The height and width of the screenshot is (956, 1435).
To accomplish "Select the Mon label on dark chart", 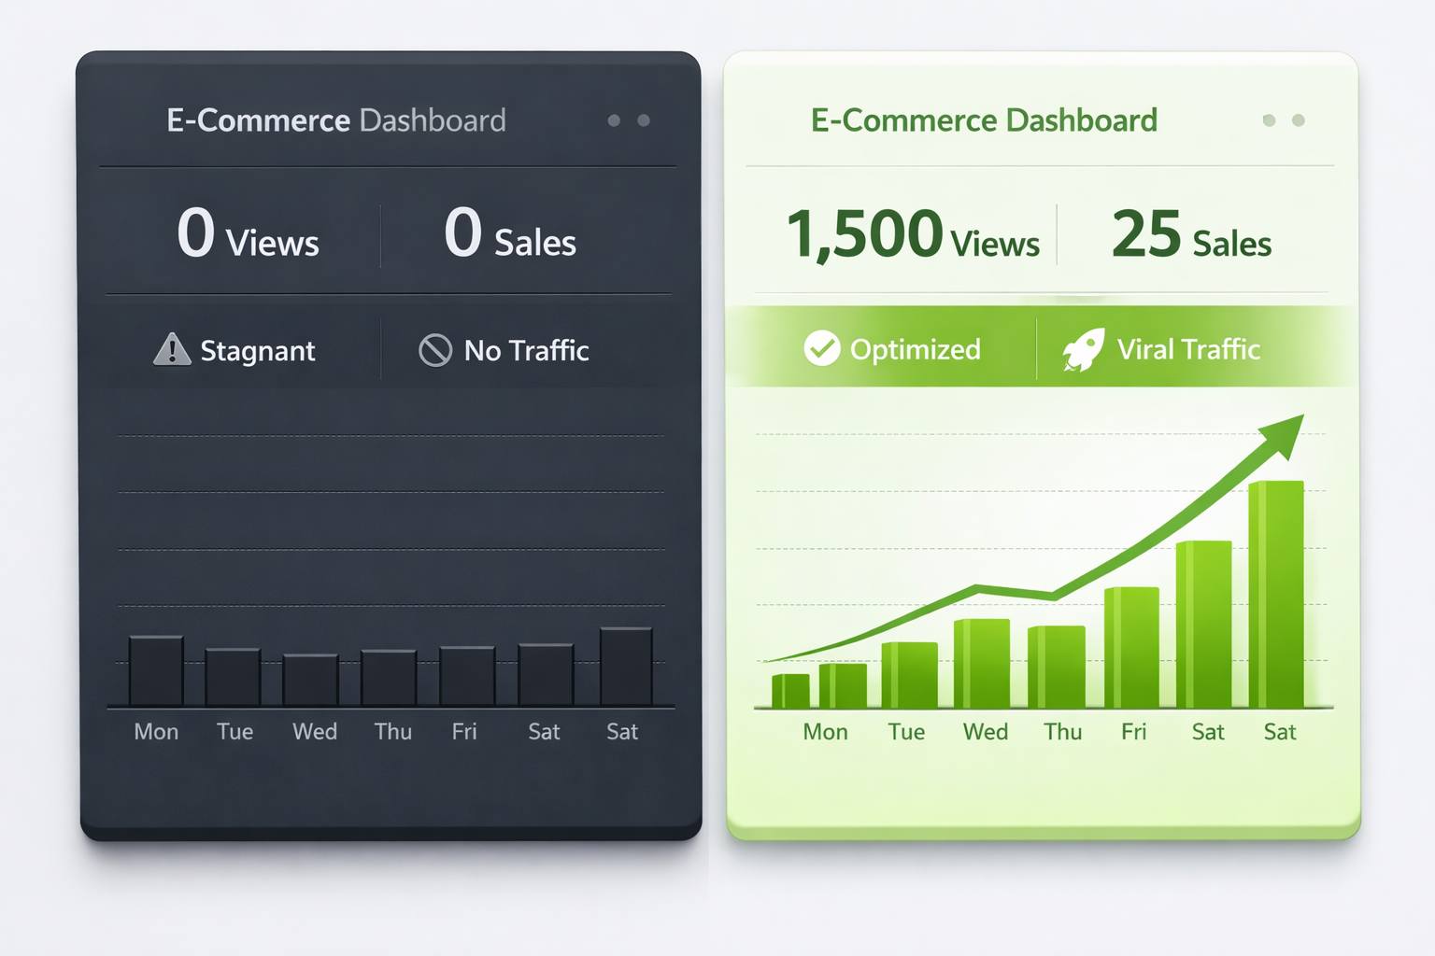I will tap(155, 732).
